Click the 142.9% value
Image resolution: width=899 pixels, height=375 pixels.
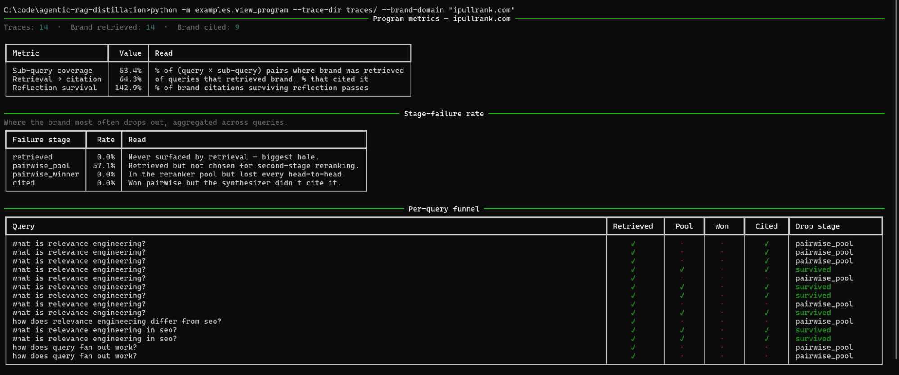click(x=128, y=88)
